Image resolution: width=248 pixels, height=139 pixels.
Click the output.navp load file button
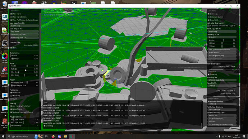pos(24,26)
